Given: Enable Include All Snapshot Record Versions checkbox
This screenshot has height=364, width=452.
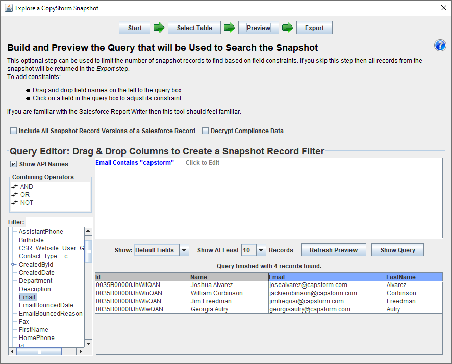Looking at the screenshot, I should pos(14,131).
